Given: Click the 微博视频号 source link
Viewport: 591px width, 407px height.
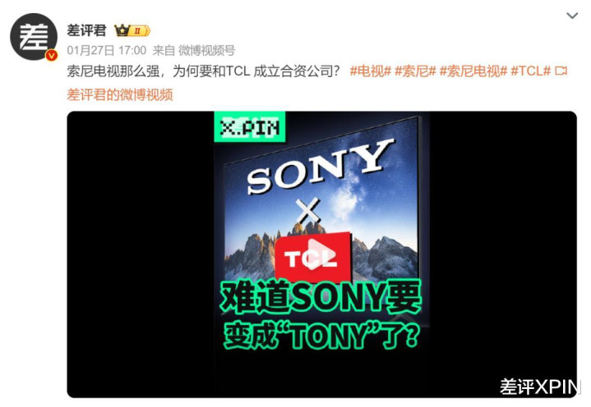Looking at the screenshot, I should (206, 50).
